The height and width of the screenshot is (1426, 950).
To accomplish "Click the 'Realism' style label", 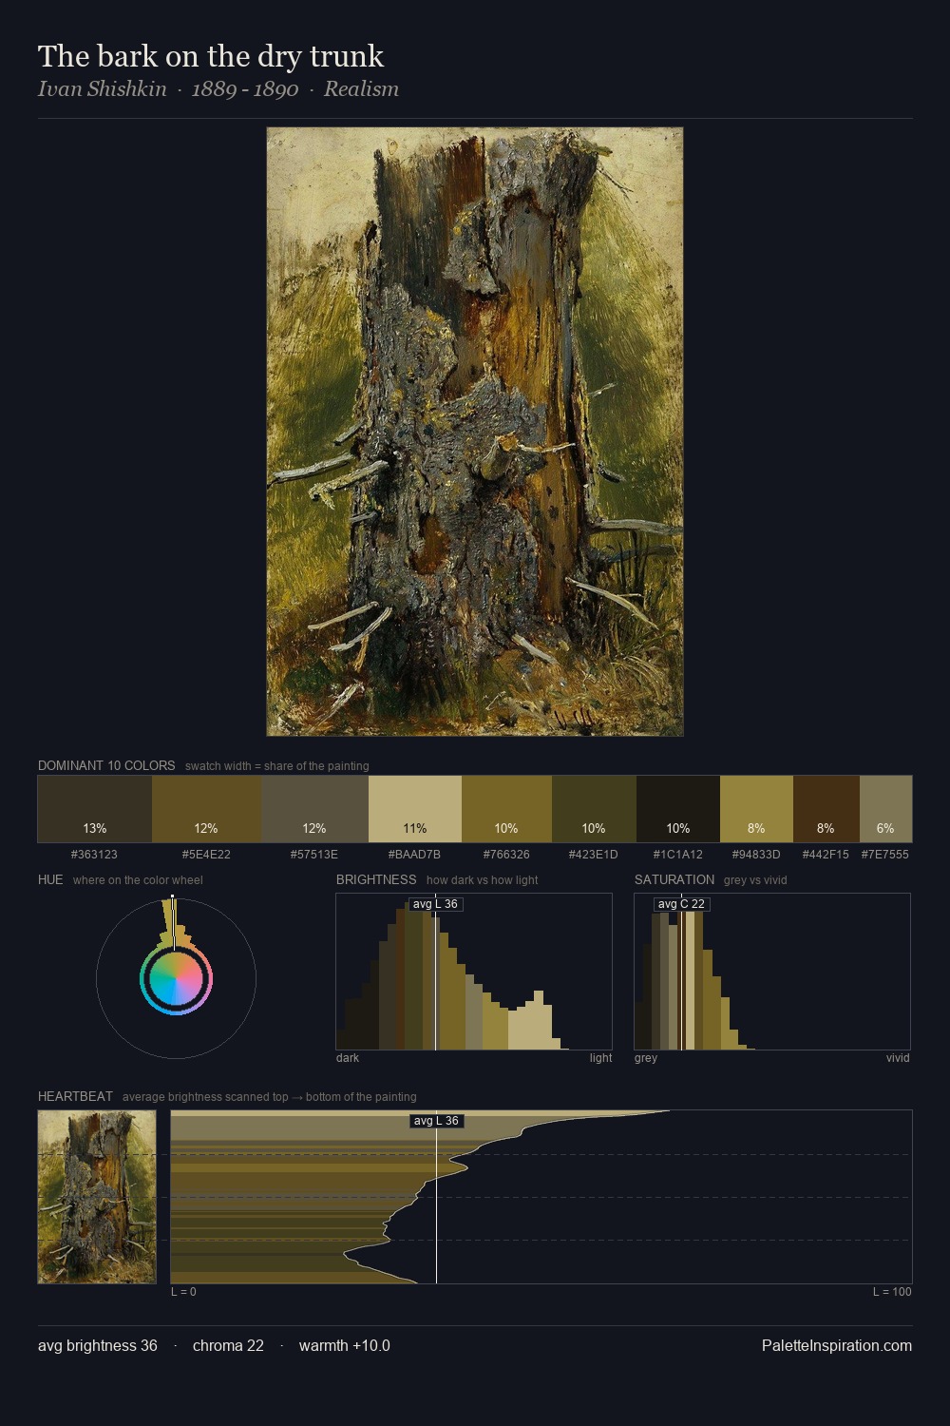I will (x=361, y=89).
